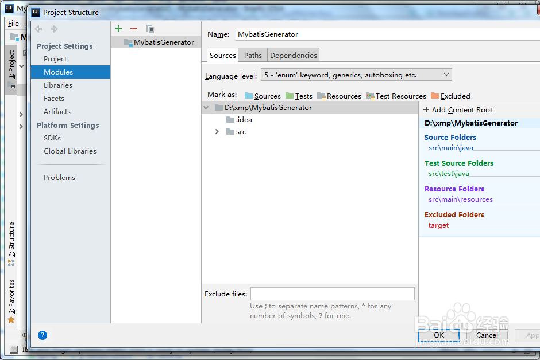Mark folder as Tests
Image resolution: width=540 pixels, height=360 pixels.
click(x=299, y=96)
